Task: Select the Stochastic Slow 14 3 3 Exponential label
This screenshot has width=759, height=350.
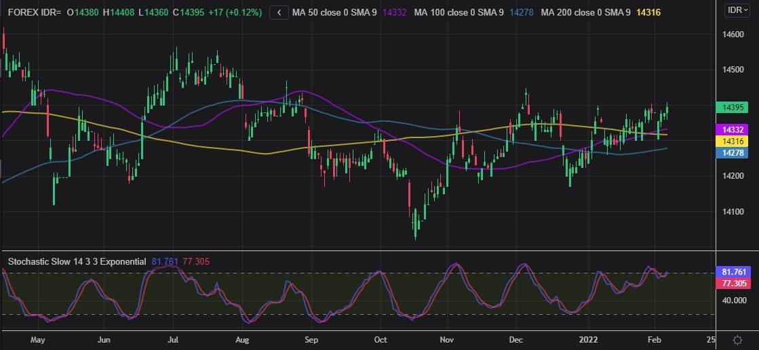Action: point(77,261)
